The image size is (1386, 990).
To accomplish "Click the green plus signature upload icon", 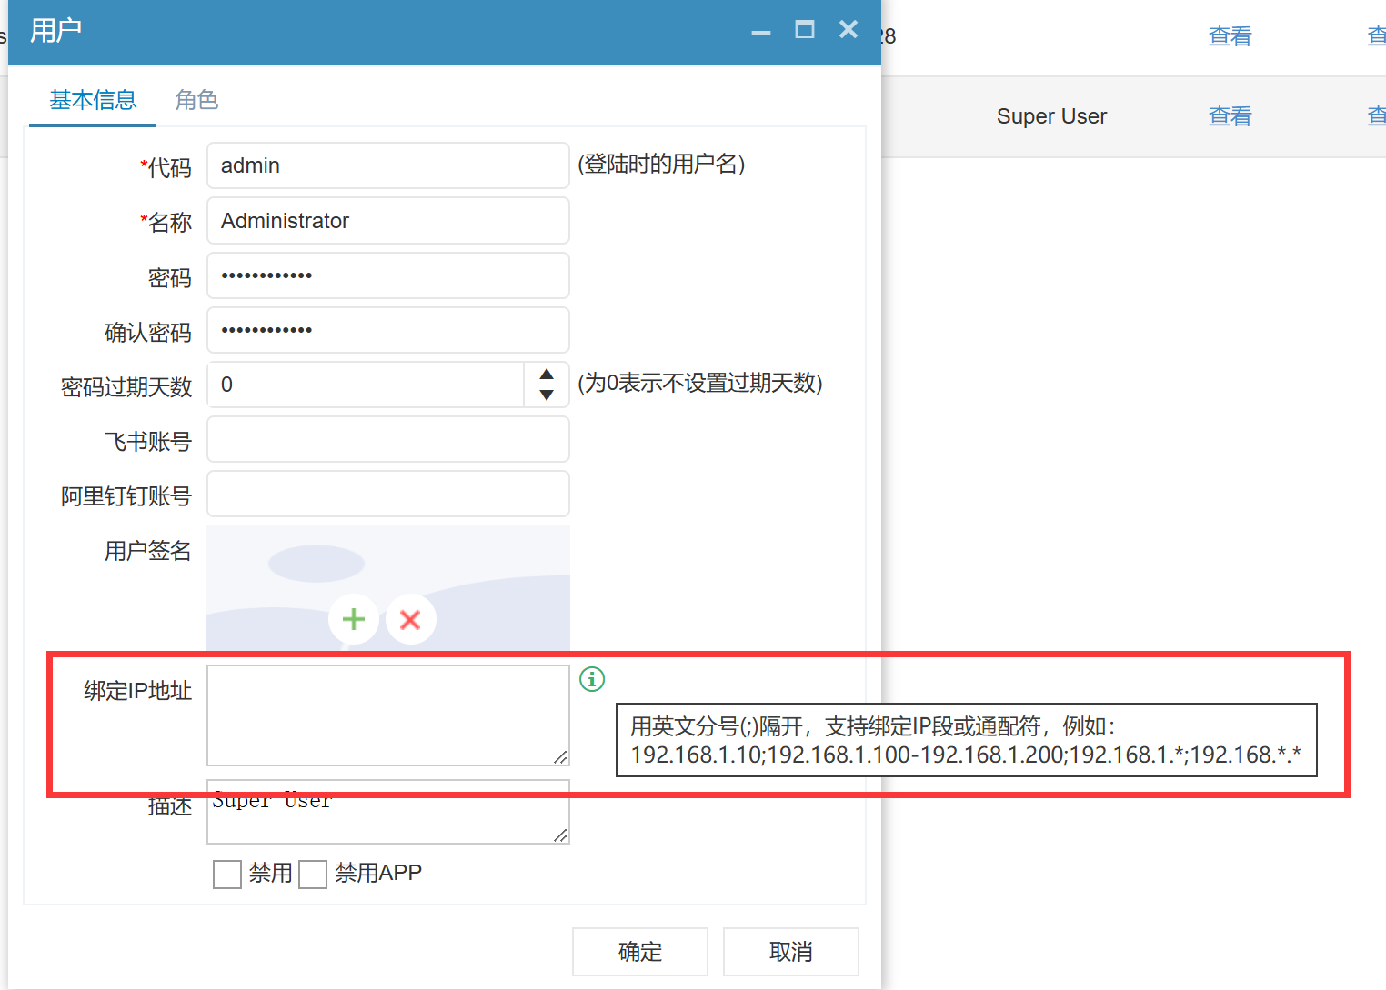I will 354,619.
